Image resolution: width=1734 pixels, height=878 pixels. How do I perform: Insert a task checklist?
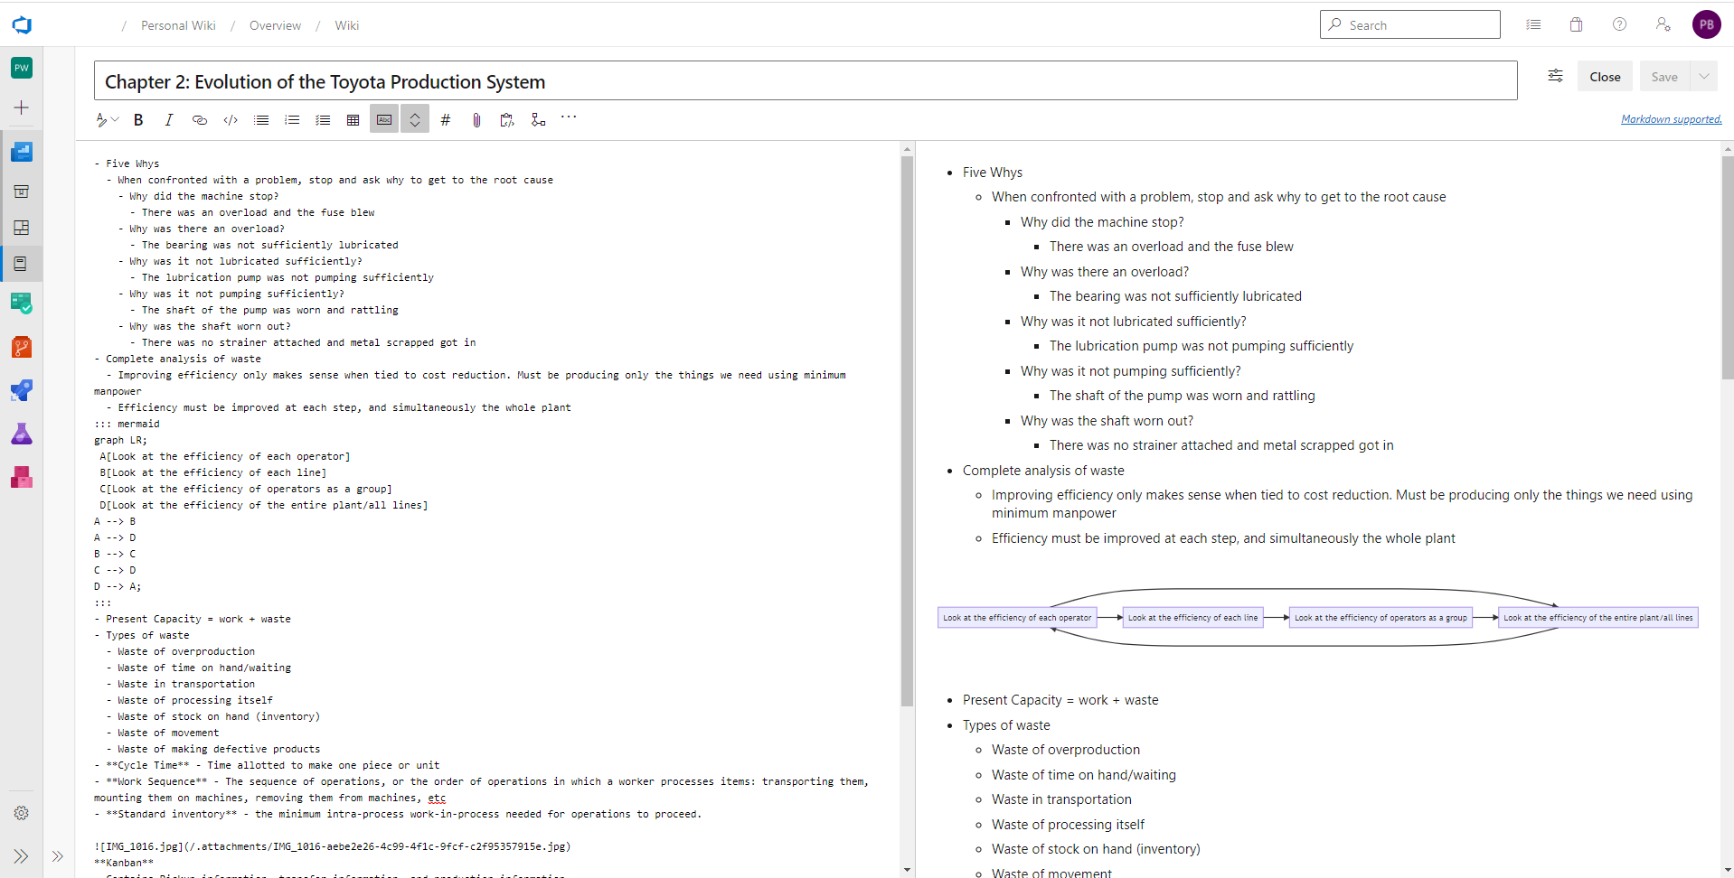(x=323, y=120)
